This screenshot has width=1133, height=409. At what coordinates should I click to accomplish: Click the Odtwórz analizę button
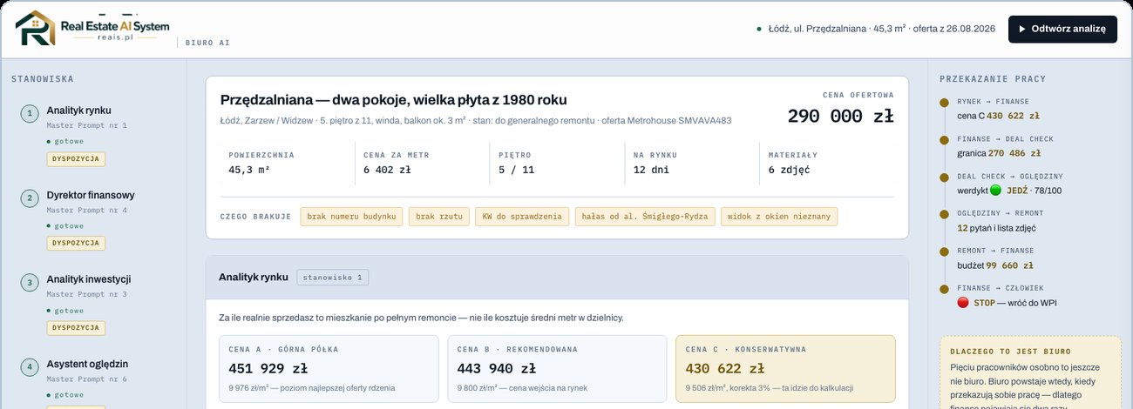(1062, 29)
